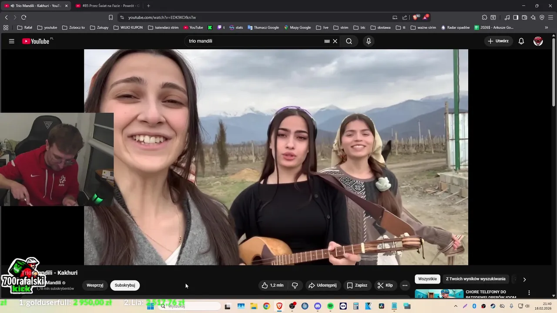Open the browser main menu

tap(551, 17)
